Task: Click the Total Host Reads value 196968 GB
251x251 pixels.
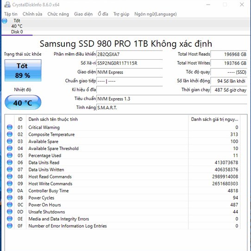Action: [x=229, y=54]
